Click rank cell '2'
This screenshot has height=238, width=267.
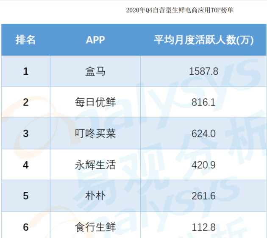[26, 102]
